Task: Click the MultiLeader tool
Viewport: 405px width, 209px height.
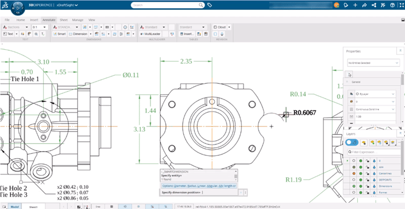Action: 151,34
